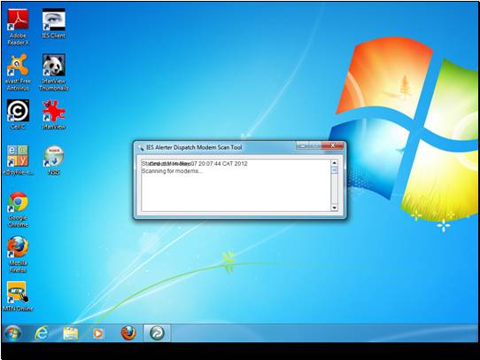This screenshot has height=360, width=480.
Task: Launch the MTN Online desktop shortcut
Action: click(x=18, y=296)
